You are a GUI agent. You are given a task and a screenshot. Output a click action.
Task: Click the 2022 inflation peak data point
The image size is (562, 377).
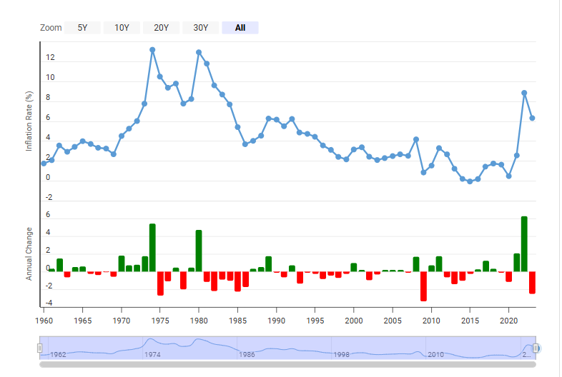524,93
